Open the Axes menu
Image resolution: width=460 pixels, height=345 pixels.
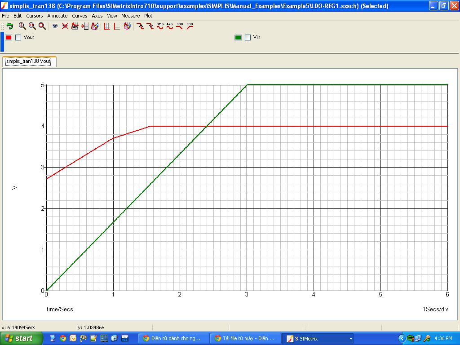(97, 16)
